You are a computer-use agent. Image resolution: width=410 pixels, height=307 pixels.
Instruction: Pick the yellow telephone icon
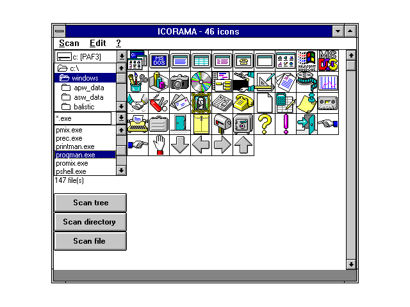click(243, 102)
